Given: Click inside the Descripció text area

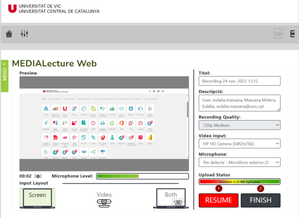Looking at the screenshot, I should [240, 103].
